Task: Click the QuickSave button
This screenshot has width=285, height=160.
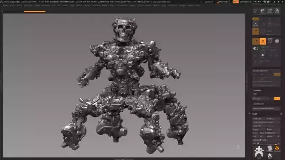Action: [x=209, y=2]
